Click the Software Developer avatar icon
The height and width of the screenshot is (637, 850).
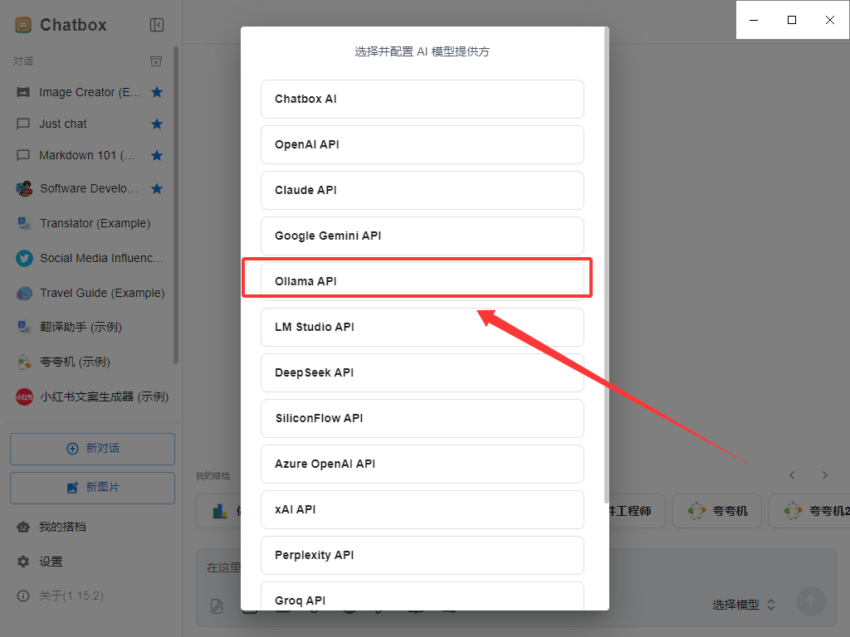[x=24, y=188]
